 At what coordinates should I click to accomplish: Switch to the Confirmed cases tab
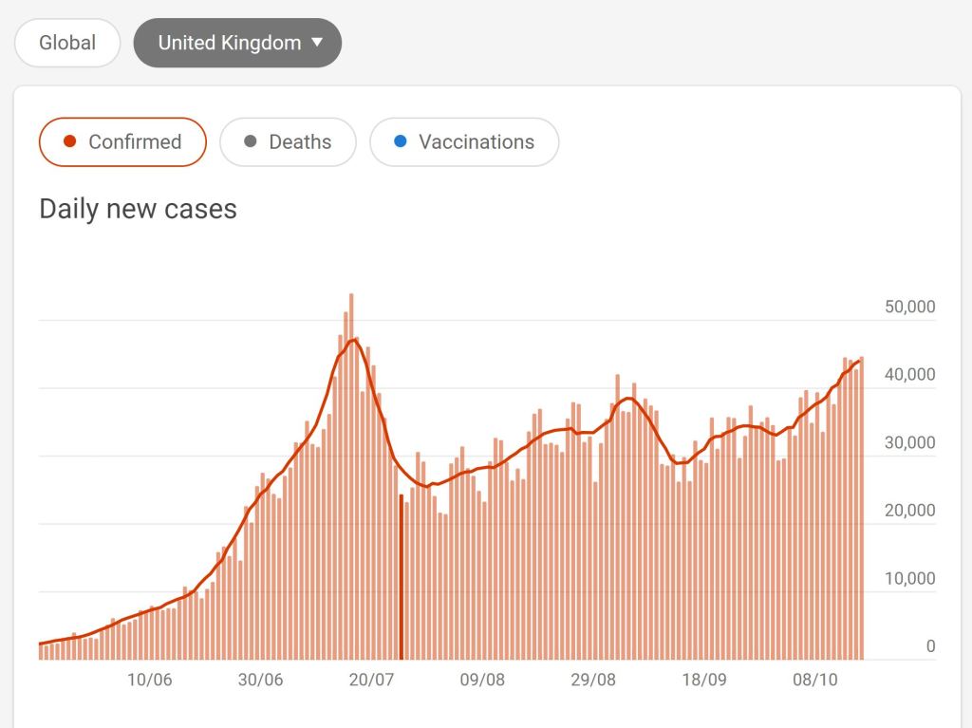(x=122, y=142)
